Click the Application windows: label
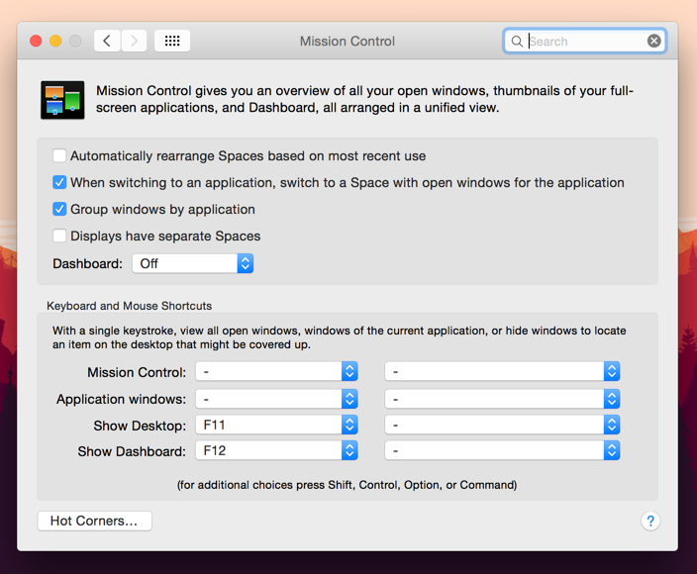The image size is (697, 574). pyautogui.click(x=121, y=399)
